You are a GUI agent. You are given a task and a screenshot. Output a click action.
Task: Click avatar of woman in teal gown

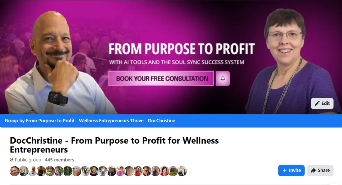pos(68,171)
